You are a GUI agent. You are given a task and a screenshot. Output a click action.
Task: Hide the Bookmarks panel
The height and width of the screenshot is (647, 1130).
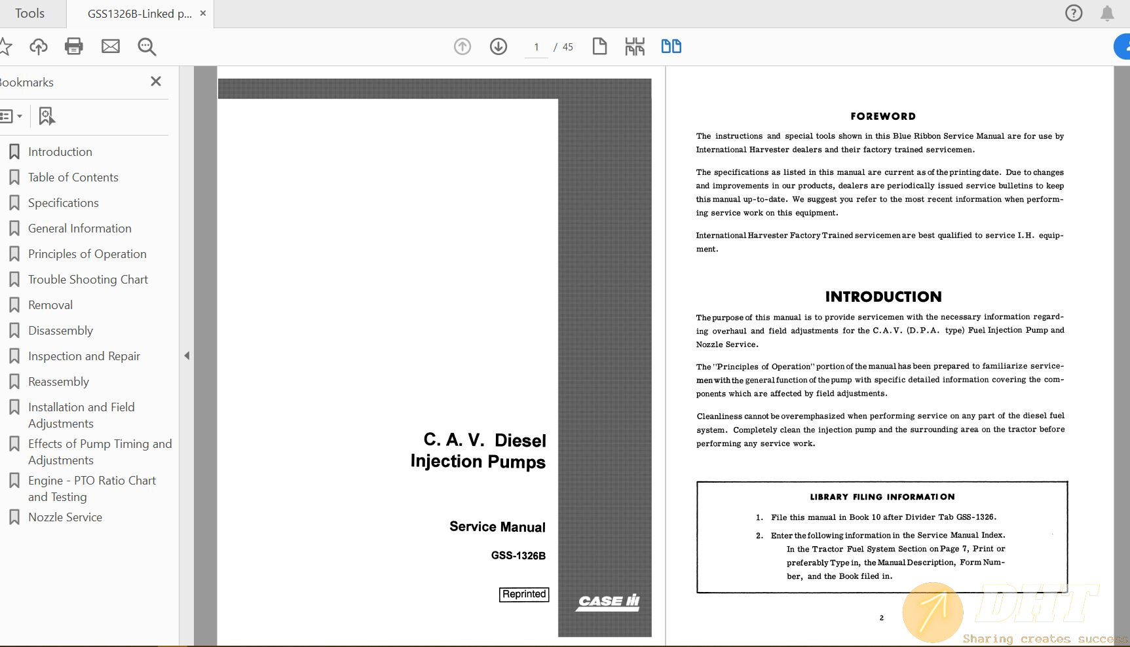pos(156,81)
